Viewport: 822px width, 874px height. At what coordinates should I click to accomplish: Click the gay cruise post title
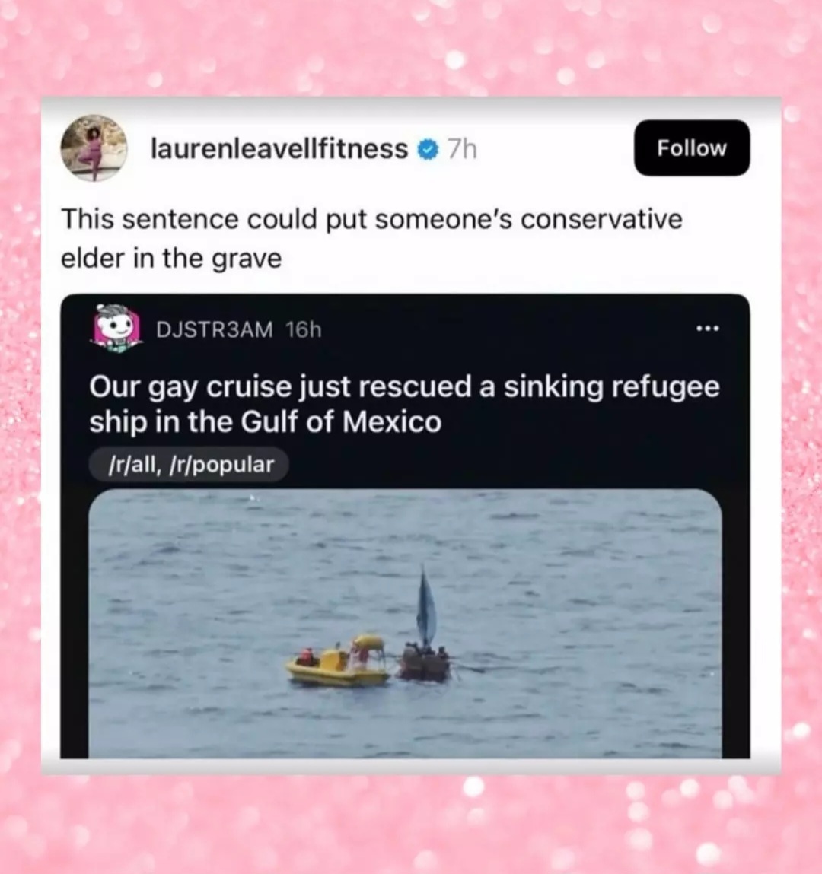(x=404, y=404)
